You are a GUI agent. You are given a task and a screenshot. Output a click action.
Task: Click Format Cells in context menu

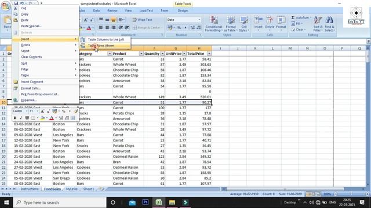(45, 88)
